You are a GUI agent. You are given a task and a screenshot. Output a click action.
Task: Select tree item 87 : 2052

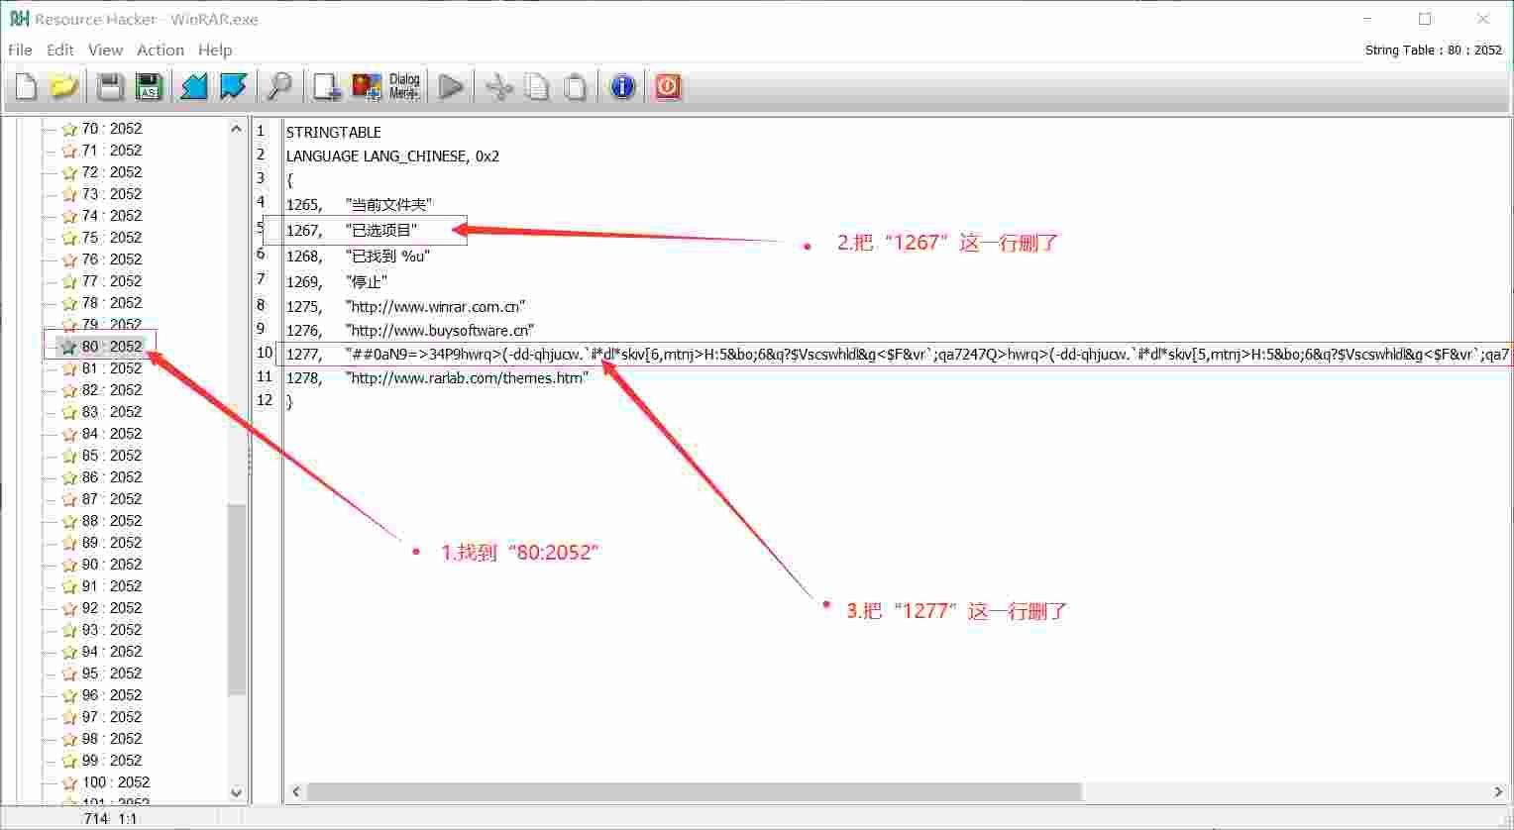[x=112, y=499]
